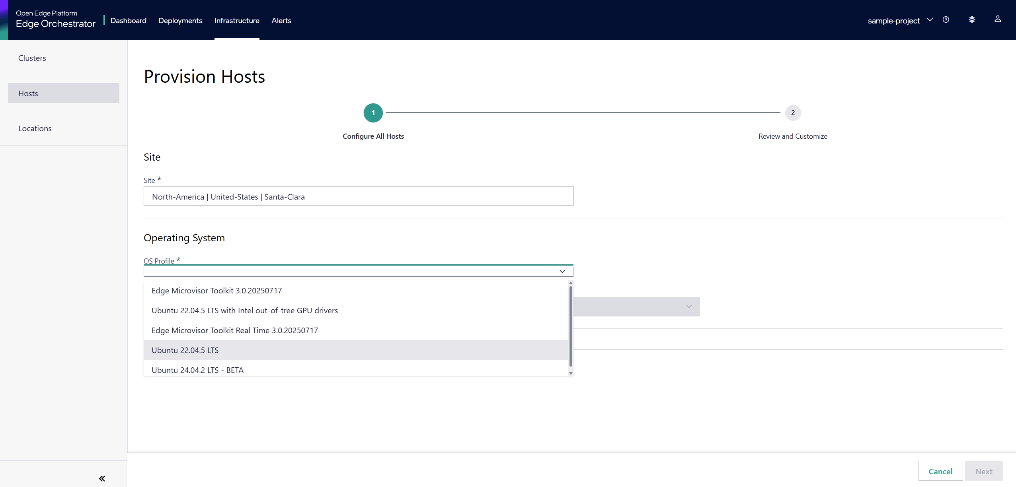The height and width of the screenshot is (487, 1016).
Task: Click the Edge Orchestrator logo
Action: [56, 19]
